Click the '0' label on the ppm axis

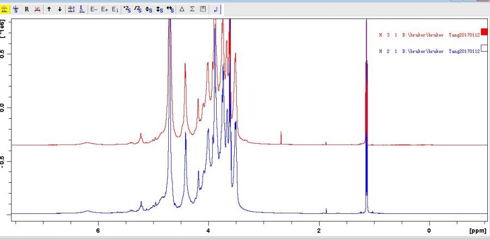coord(430,231)
